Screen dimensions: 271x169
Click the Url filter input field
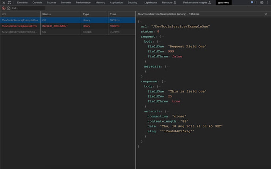click(x=28, y=8)
